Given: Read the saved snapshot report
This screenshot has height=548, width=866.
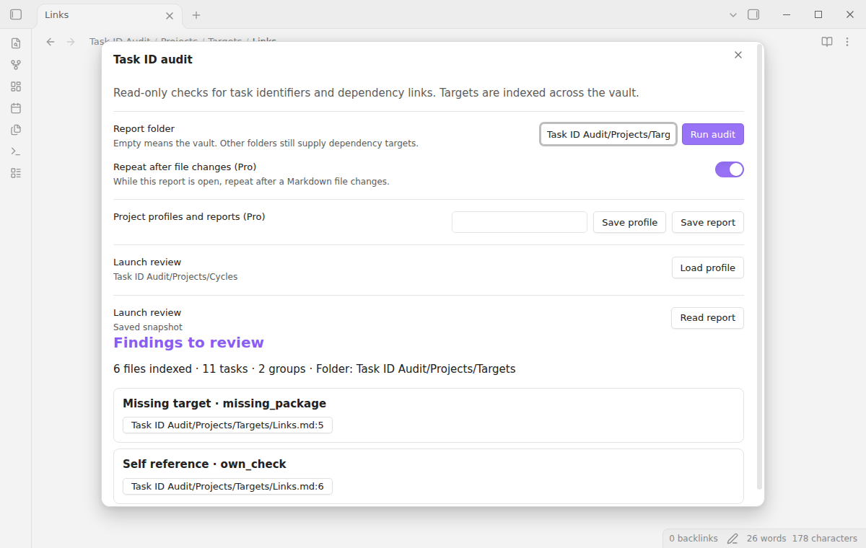Looking at the screenshot, I should 708,317.
